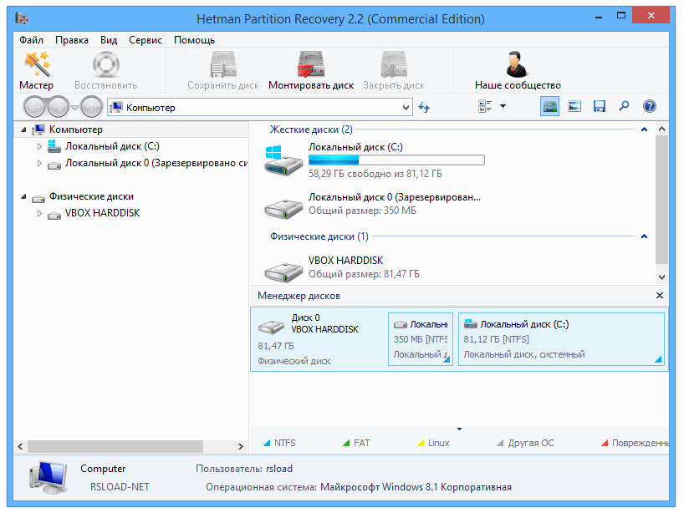The image size is (684, 523).
Task: Collapse the Физические диски (1) group
Action: 644,236
